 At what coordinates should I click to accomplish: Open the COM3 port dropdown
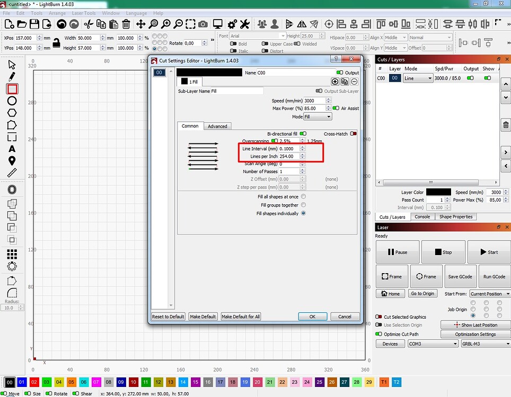(x=433, y=344)
